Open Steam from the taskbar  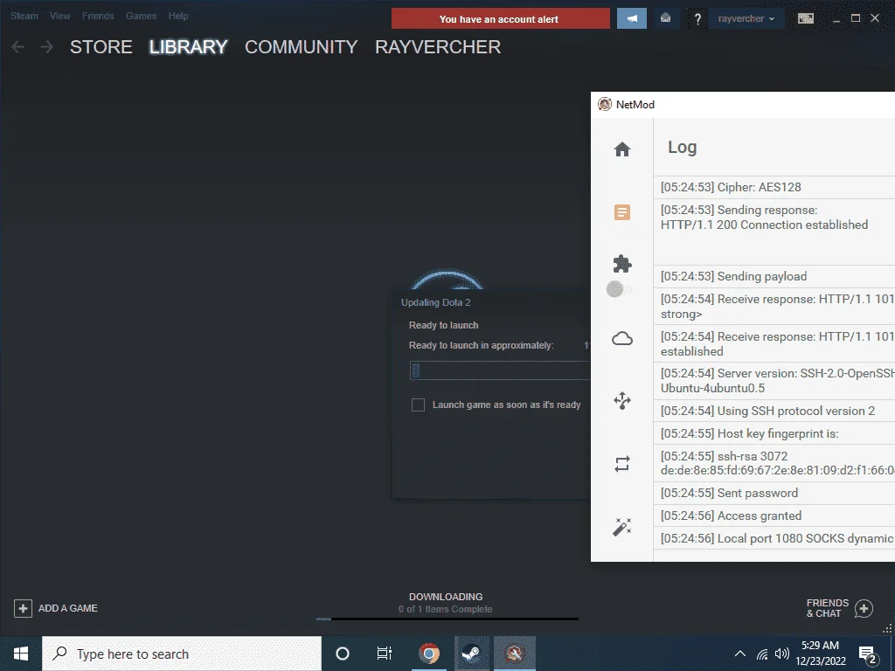pos(471,654)
